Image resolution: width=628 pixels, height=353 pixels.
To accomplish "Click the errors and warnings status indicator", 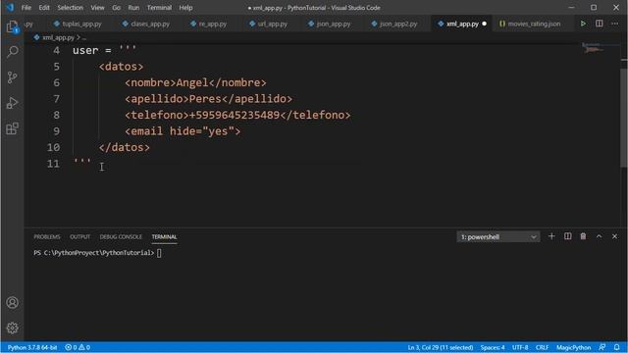I will click(78, 347).
